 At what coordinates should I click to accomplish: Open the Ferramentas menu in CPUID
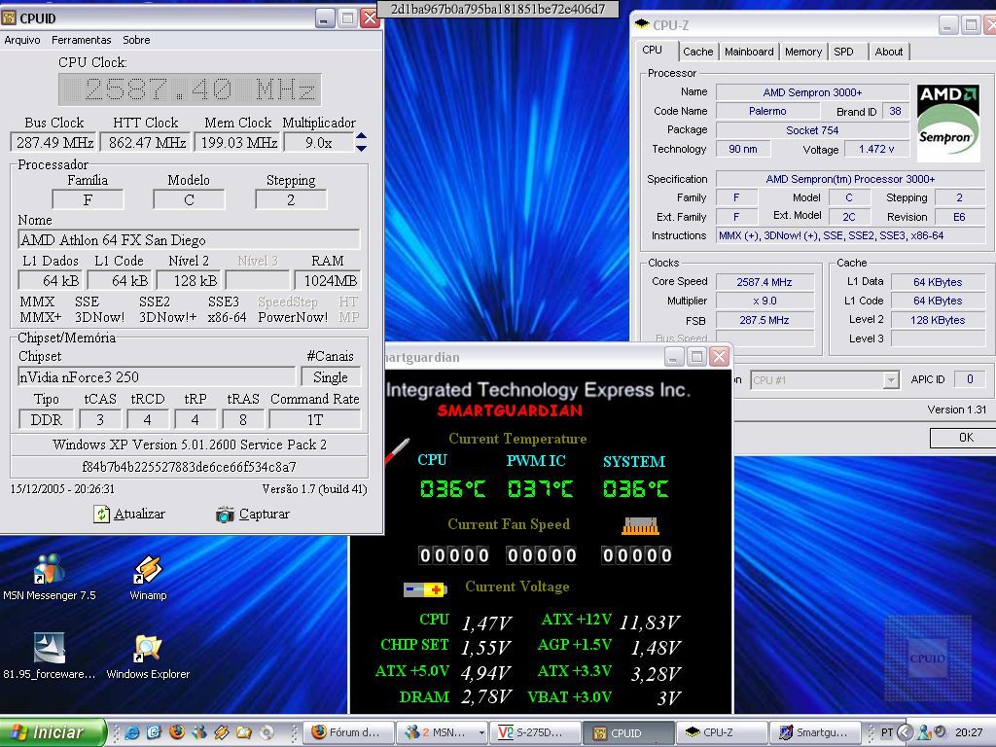tap(82, 40)
